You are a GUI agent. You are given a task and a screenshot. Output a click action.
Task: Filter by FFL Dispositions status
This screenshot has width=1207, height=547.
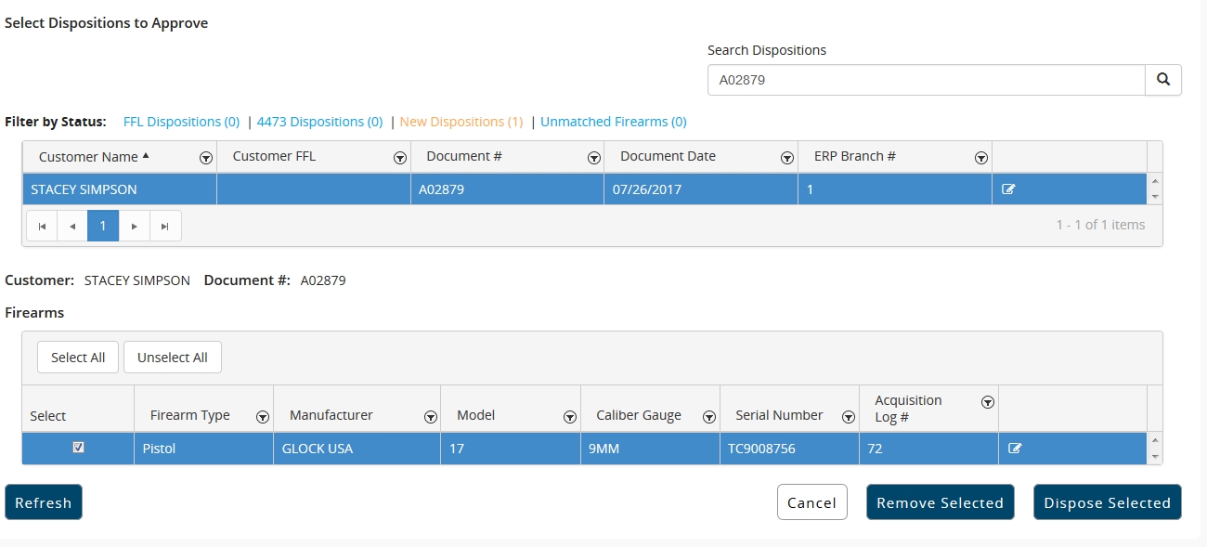coord(181,122)
